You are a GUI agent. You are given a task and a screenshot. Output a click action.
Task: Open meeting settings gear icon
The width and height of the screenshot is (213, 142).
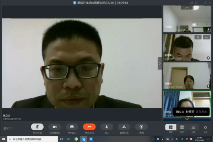pos(206,127)
